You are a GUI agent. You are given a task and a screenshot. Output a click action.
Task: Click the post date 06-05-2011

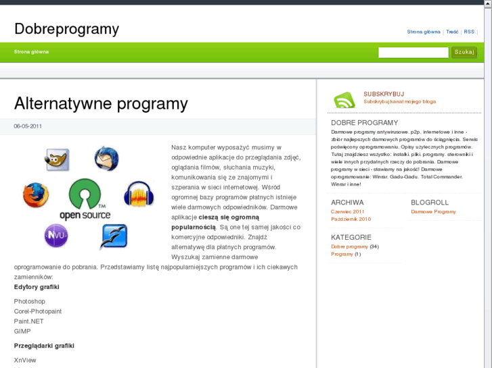pyautogui.click(x=28, y=126)
